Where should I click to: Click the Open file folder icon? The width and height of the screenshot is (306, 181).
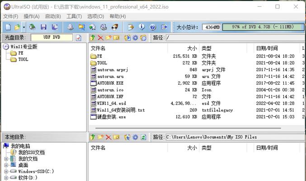(17, 27)
